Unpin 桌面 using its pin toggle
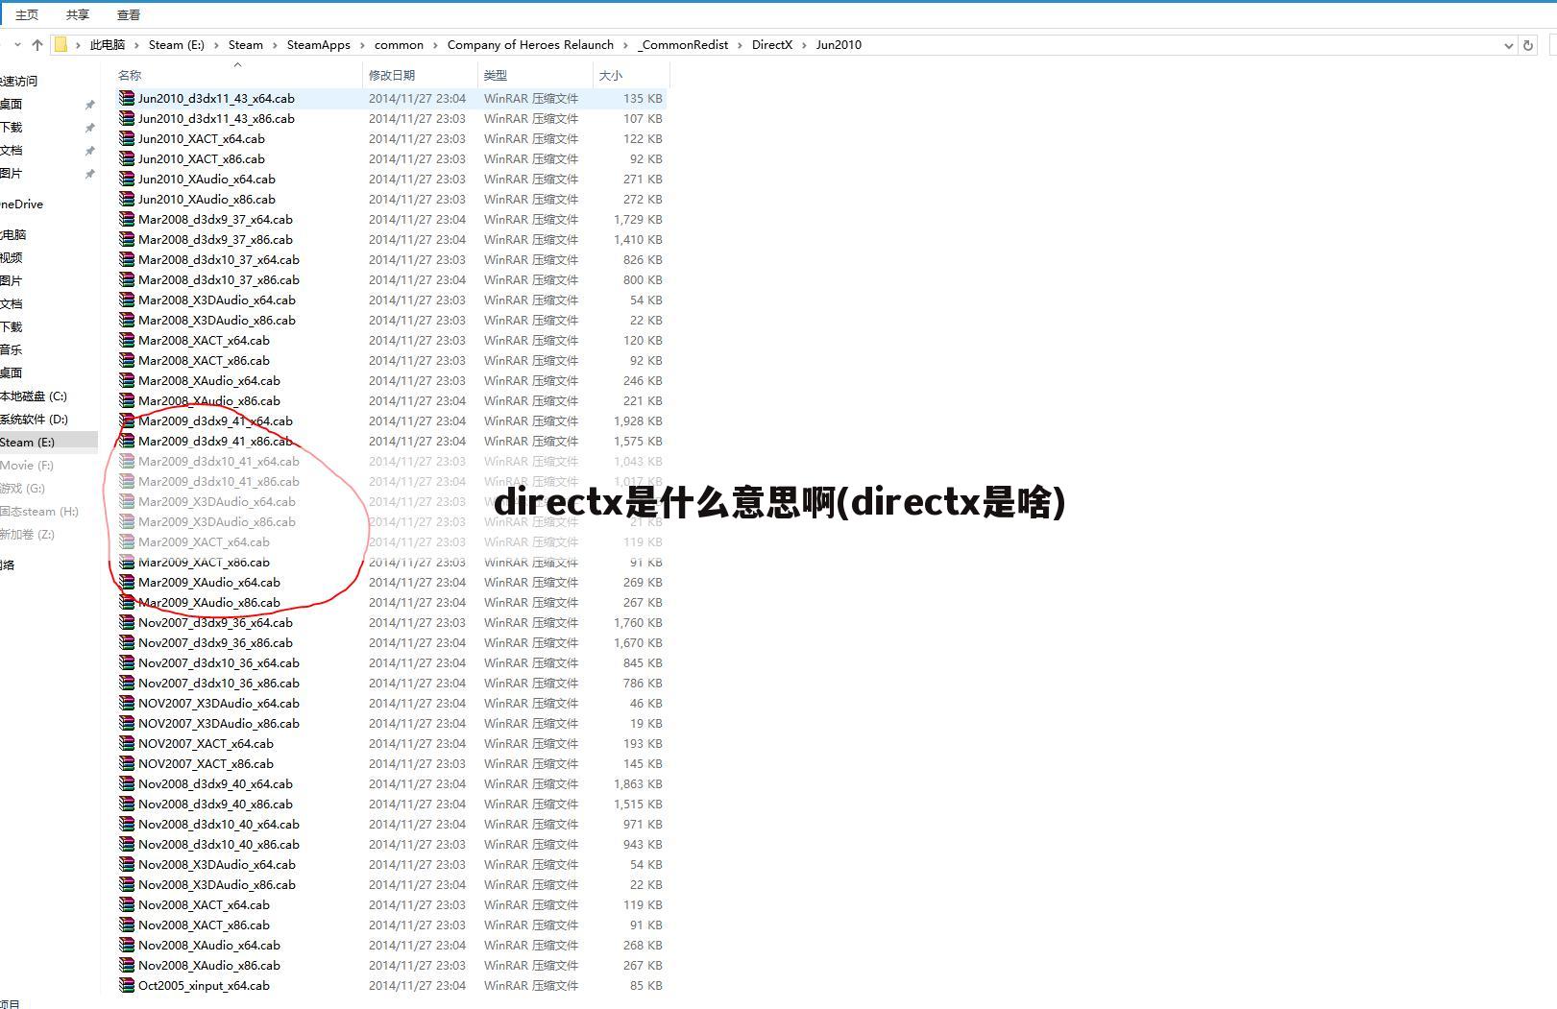 pyautogui.click(x=89, y=103)
